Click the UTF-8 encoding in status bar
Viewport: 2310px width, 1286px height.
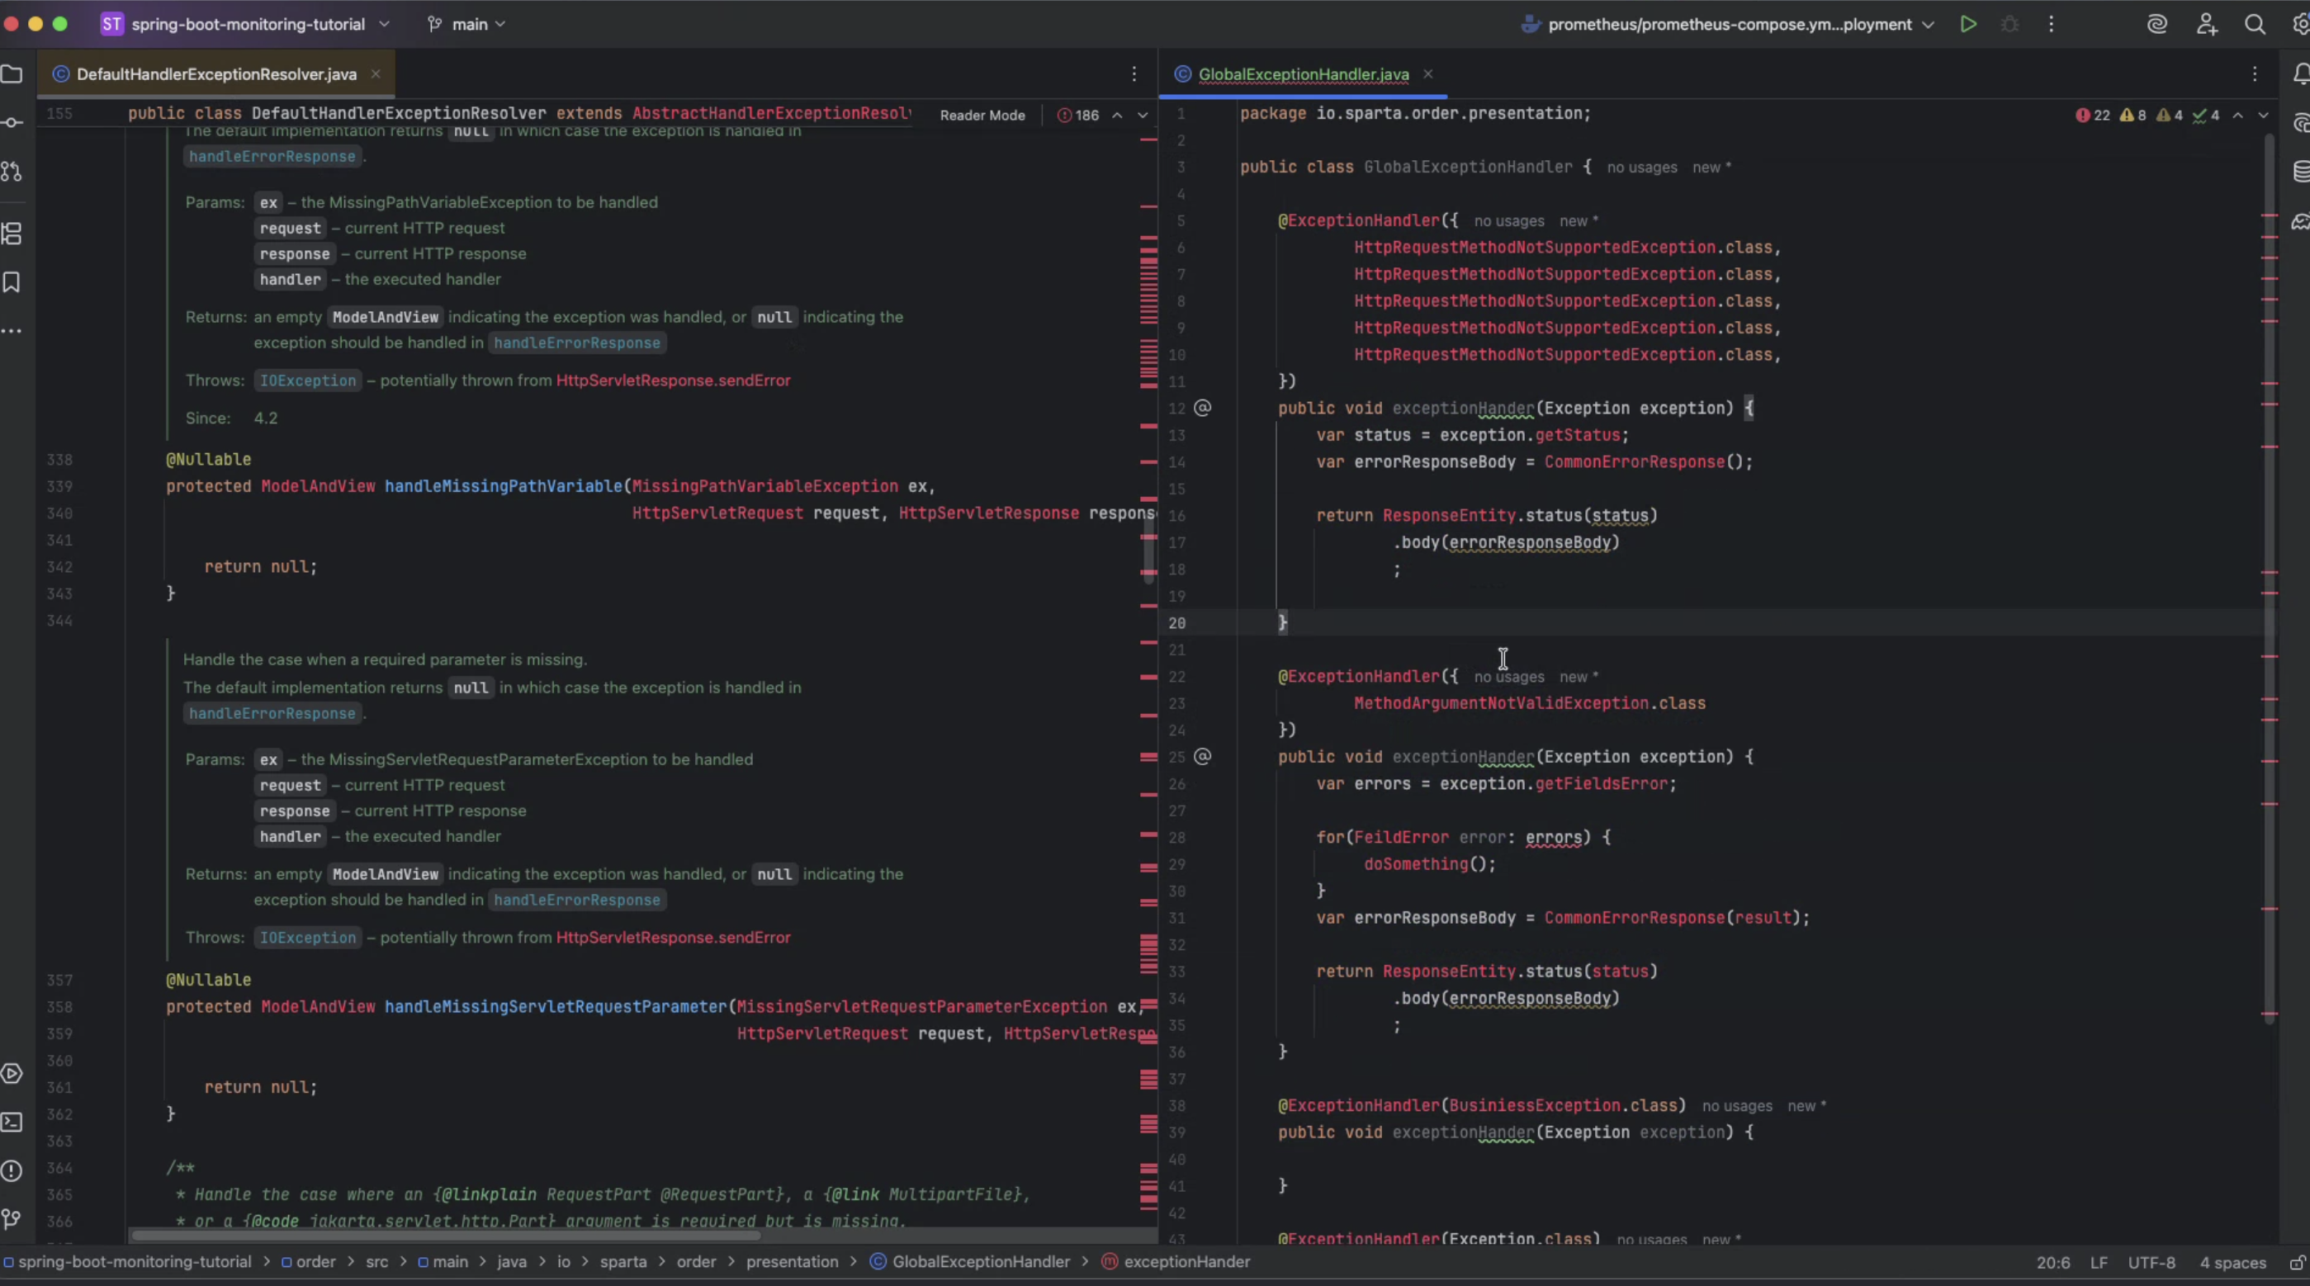tap(2151, 1263)
